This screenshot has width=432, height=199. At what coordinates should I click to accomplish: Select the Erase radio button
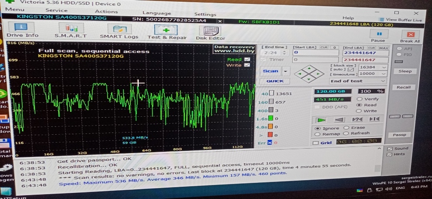tap(346, 128)
